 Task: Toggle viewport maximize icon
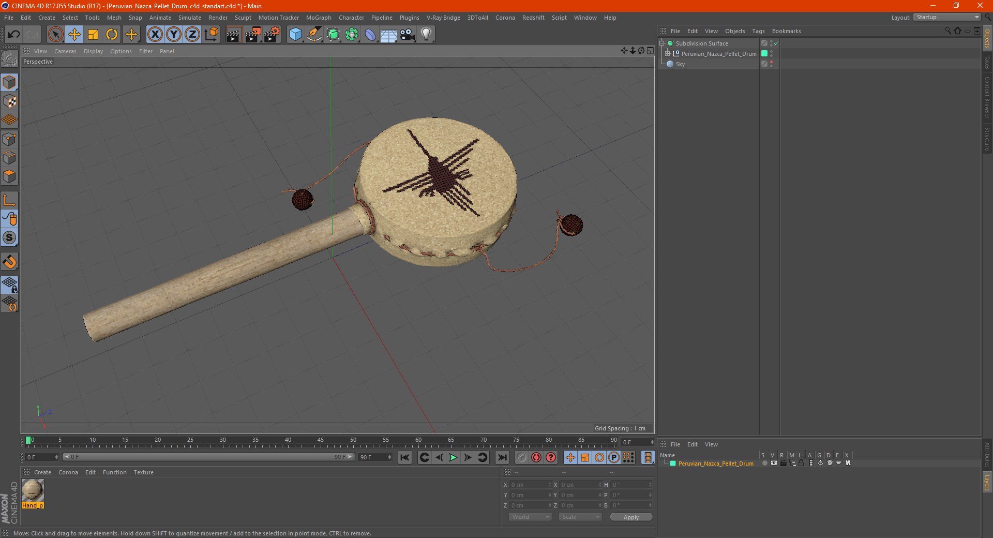pyautogui.click(x=651, y=51)
